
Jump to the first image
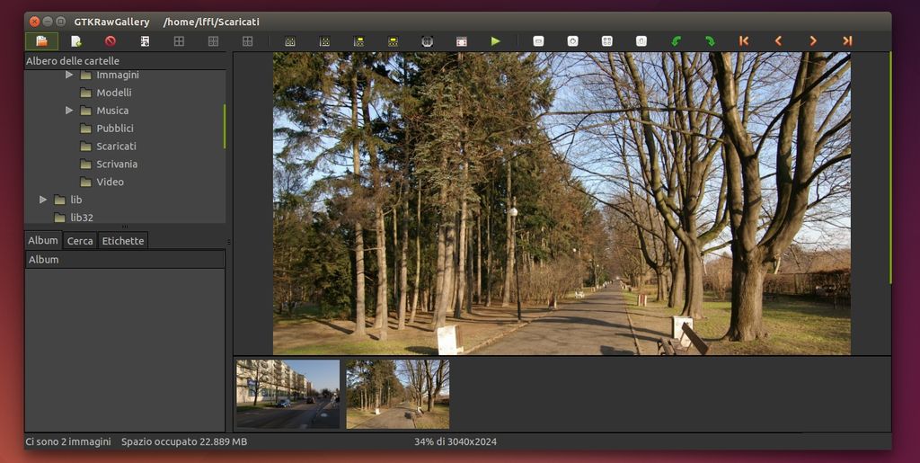[744, 41]
